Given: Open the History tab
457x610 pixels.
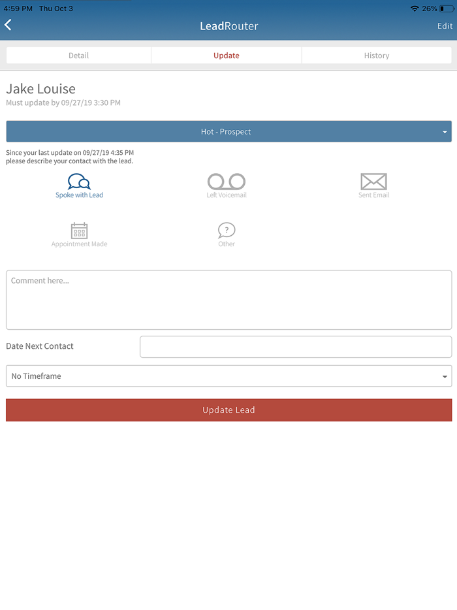Looking at the screenshot, I should click(377, 56).
